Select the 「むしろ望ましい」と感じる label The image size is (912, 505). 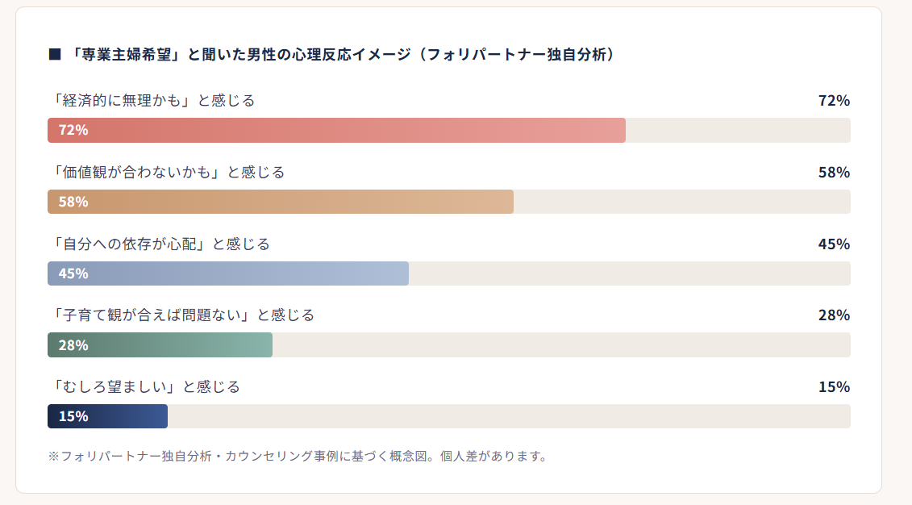point(144,387)
